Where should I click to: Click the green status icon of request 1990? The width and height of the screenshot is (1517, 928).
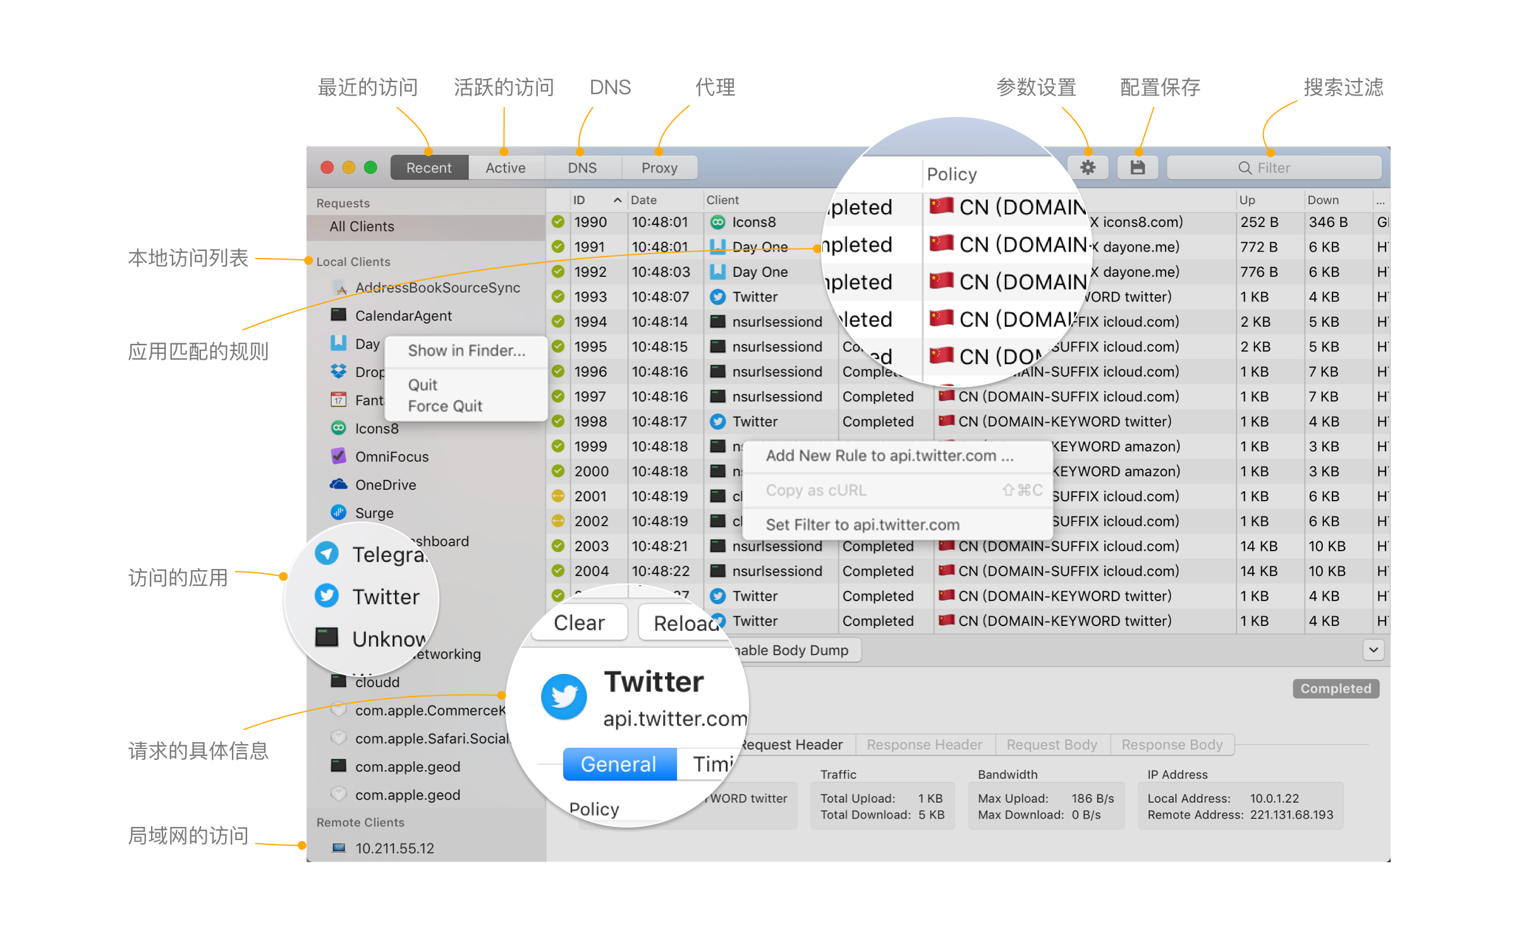coord(558,222)
